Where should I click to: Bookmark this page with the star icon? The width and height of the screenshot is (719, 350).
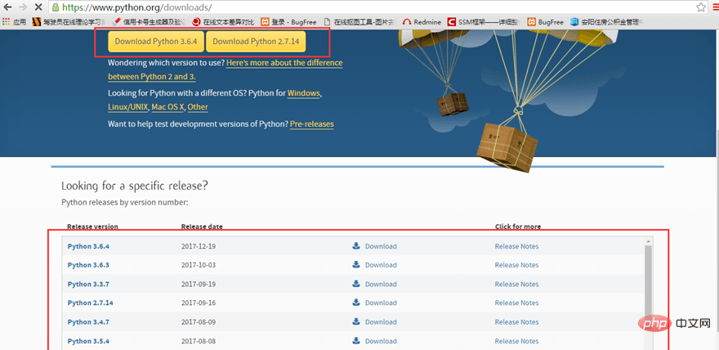701,7
